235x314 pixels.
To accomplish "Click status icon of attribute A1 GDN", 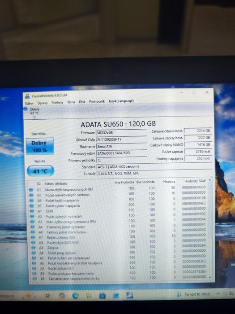I will tap(32, 211).
